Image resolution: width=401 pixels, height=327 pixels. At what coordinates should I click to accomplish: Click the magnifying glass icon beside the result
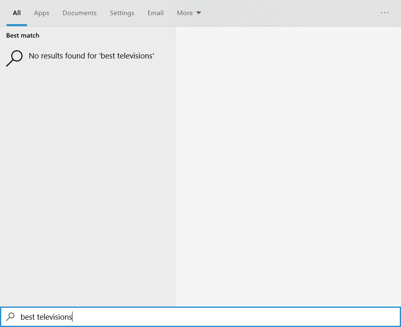14,58
